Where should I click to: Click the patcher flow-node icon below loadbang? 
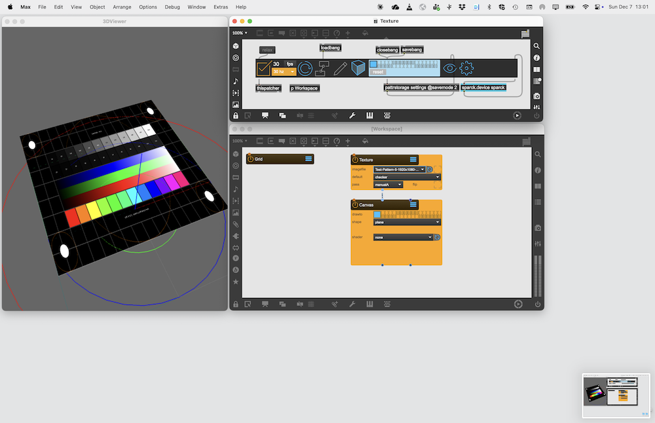click(x=323, y=67)
